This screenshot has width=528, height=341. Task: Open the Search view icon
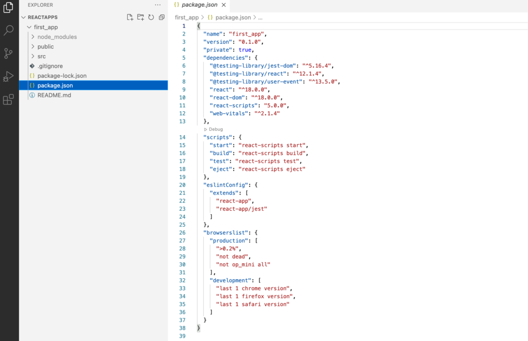[x=8, y=30]
